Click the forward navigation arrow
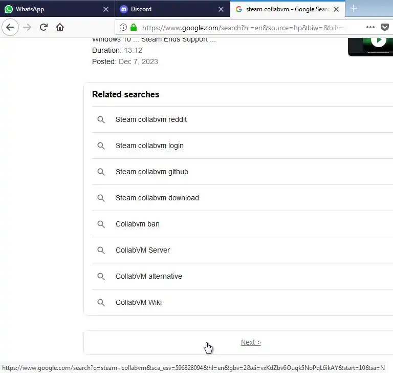This screenshot has height=373, width=393. coord(27,27)
